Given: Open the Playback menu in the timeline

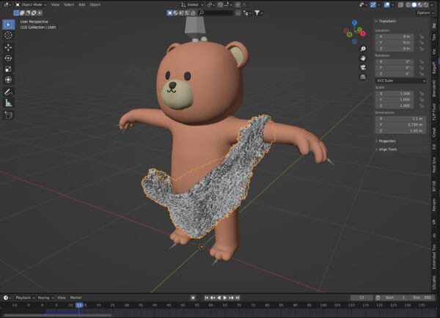Looking at the screenshot, I should click(23, 297).
